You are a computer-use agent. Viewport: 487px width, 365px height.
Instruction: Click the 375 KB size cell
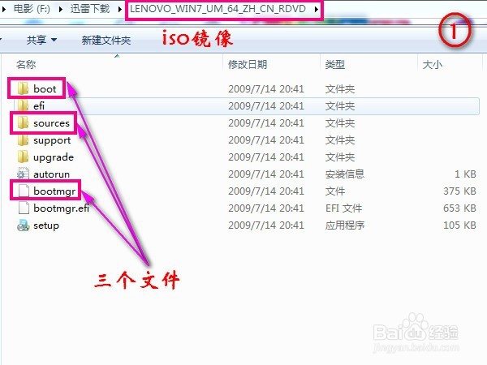459,191
